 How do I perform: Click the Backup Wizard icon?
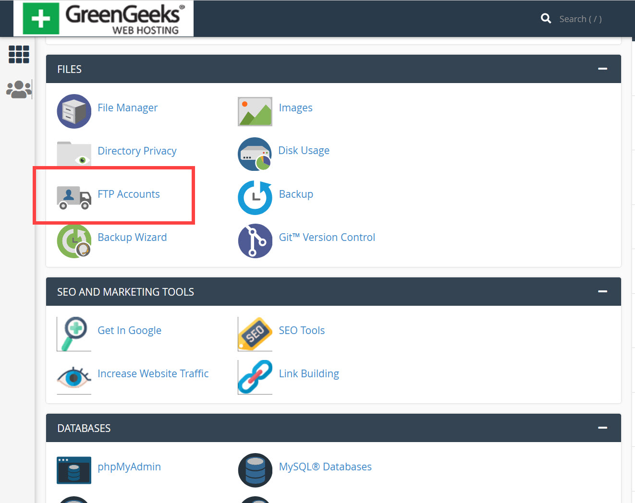pos(74,241)
